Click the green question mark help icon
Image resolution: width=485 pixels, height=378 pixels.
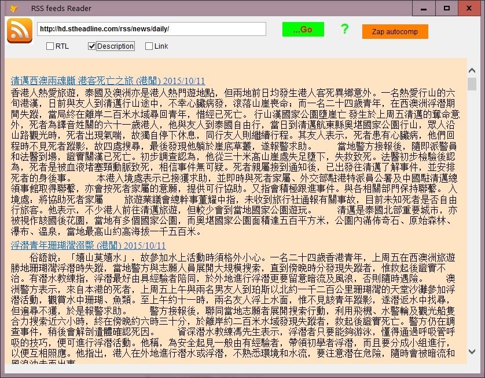click(x=344, y=30)
